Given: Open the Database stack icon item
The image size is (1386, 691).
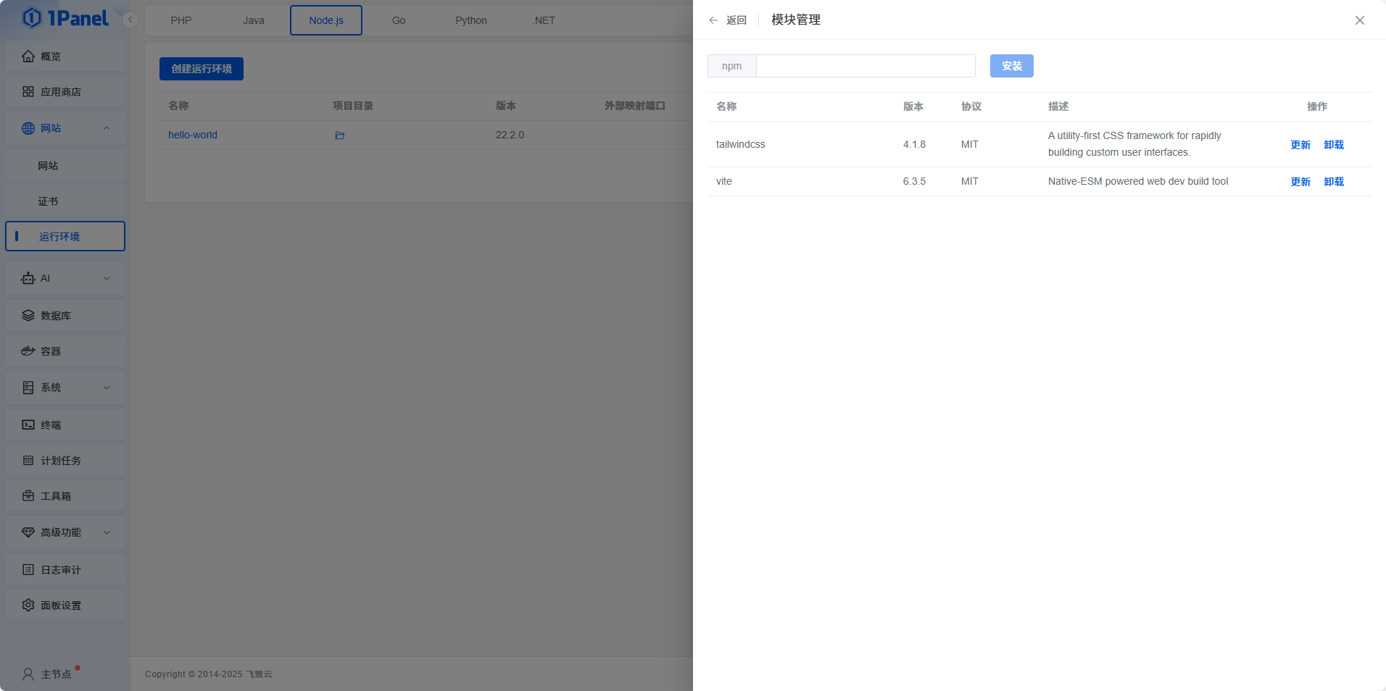Looking at the screenshot, I should 28,316.
